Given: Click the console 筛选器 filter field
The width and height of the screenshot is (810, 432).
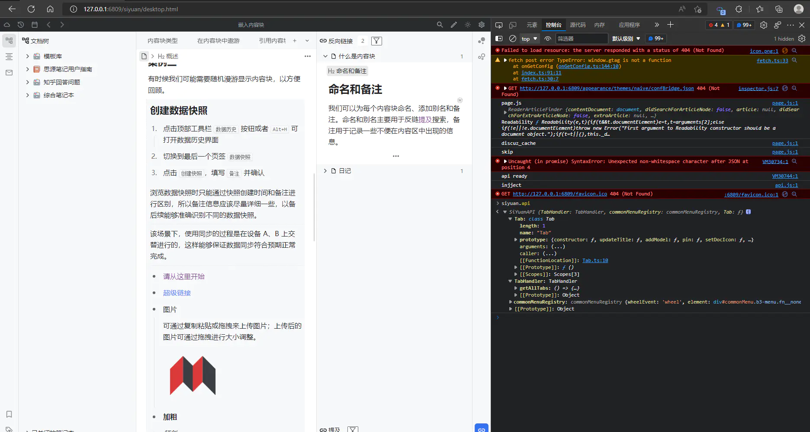Looking at the screenshot, I should (581, 38).
